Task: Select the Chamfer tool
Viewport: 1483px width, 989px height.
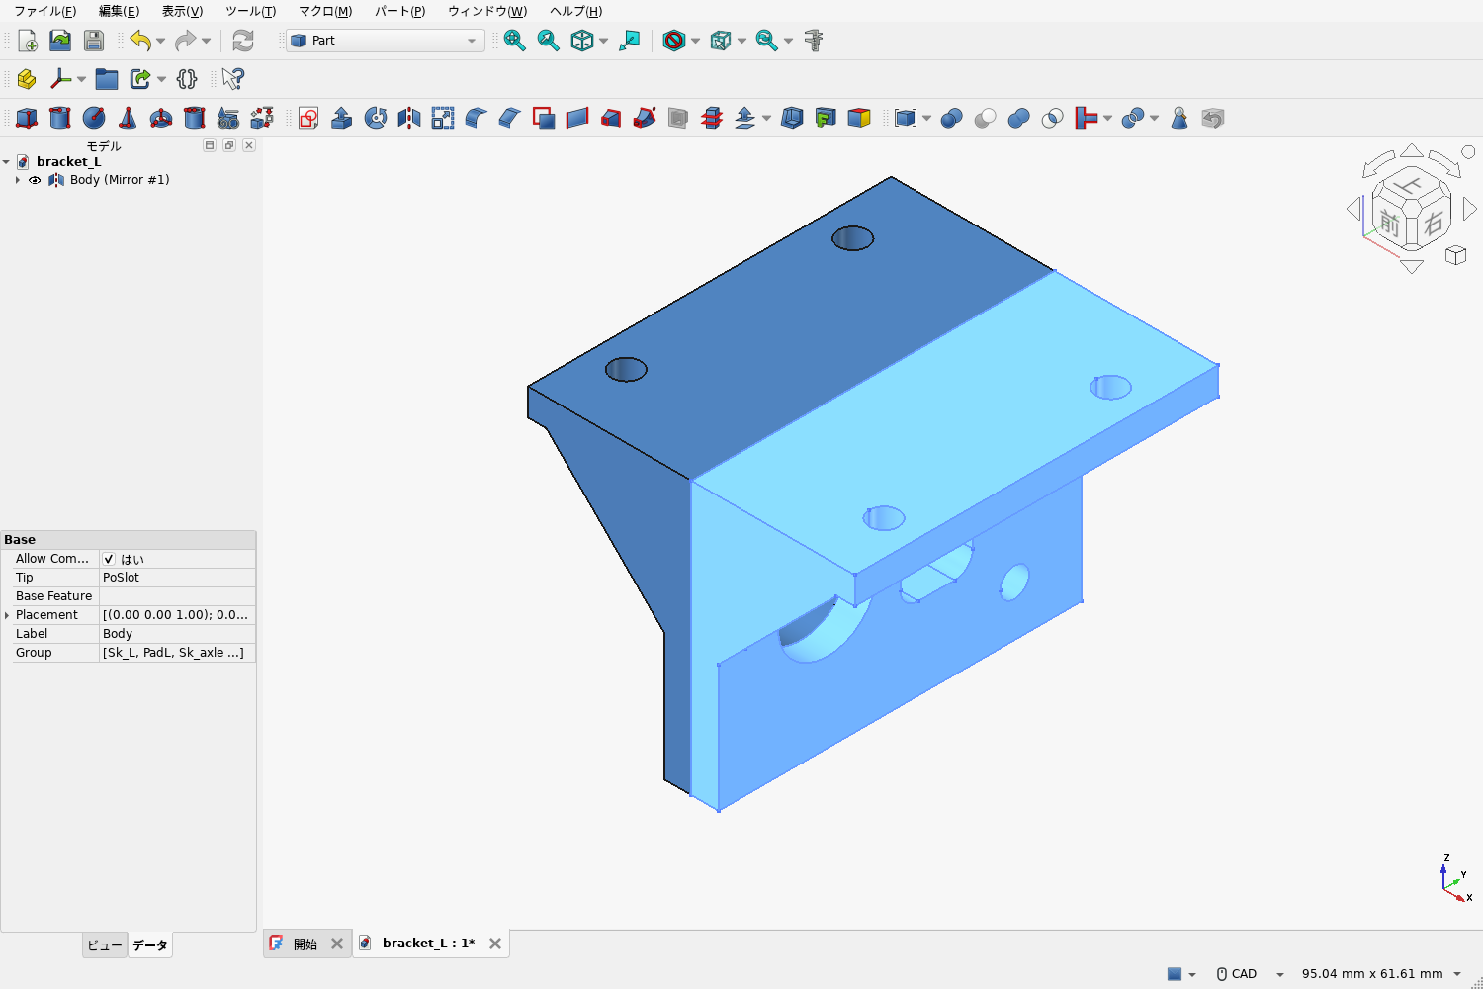Action: click(x=510, y=119)
